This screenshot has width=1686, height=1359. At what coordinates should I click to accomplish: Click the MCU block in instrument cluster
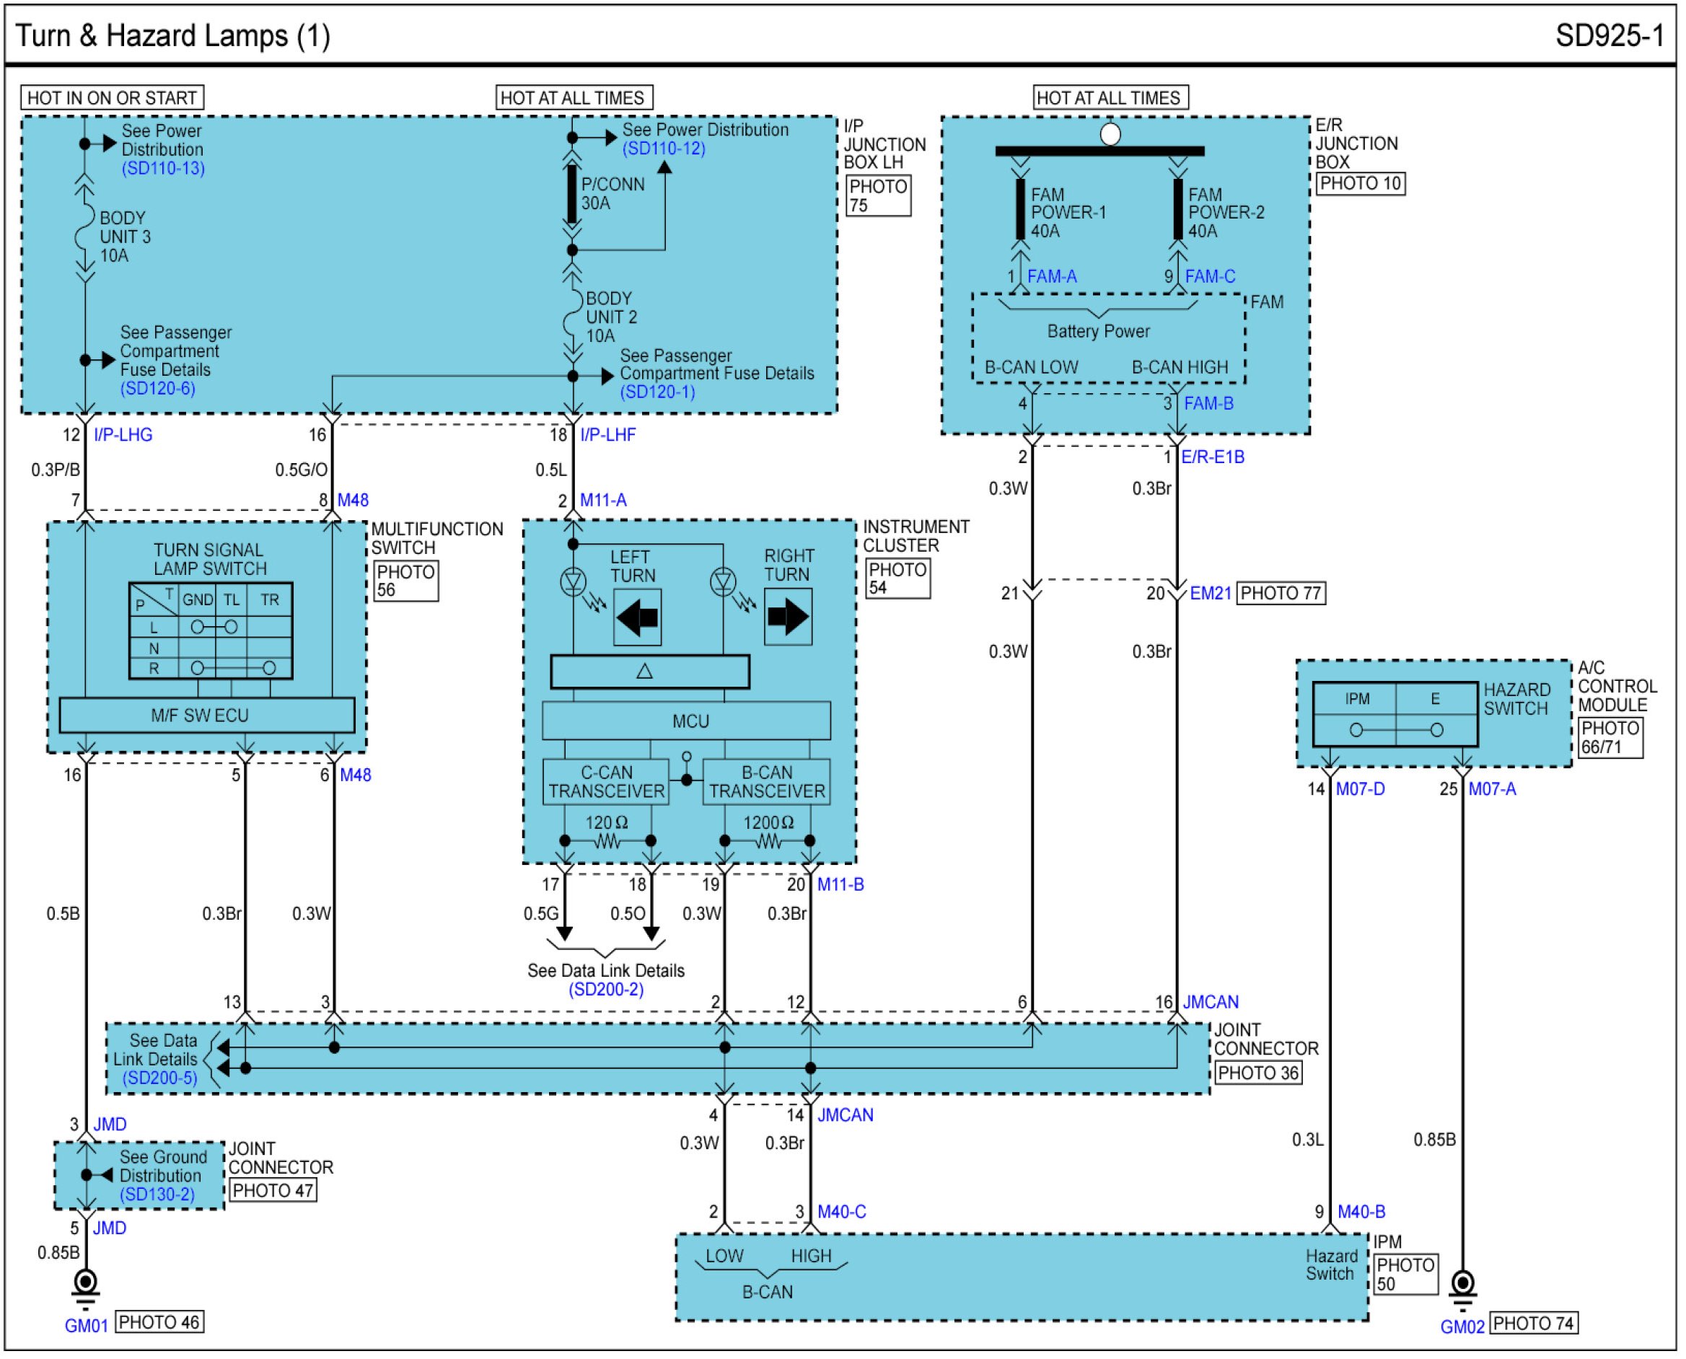(x=685, y=722)
